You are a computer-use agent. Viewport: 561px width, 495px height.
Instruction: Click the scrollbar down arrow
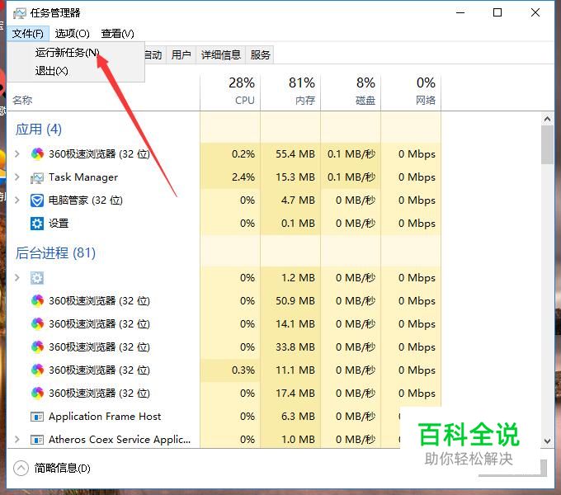[547, 441]
